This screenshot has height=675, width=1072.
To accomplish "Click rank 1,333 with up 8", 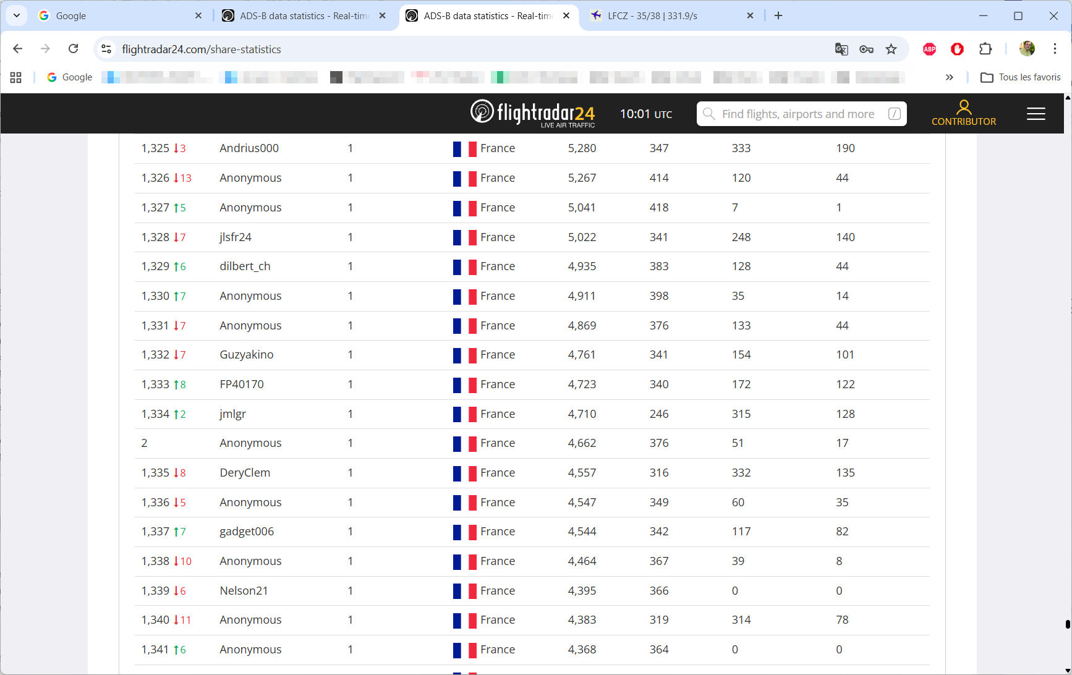I will [163, 384].
